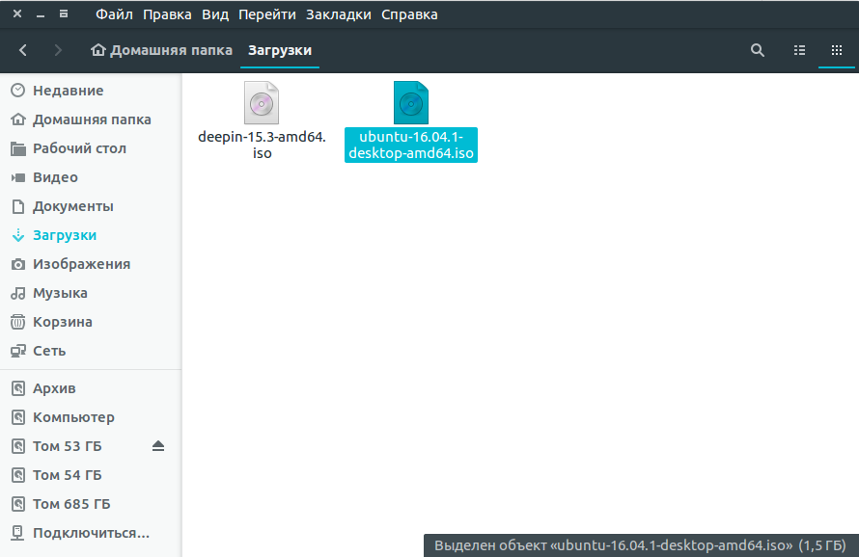
Task: Open Архив in the sidebar
Action: tap(91, 388)
